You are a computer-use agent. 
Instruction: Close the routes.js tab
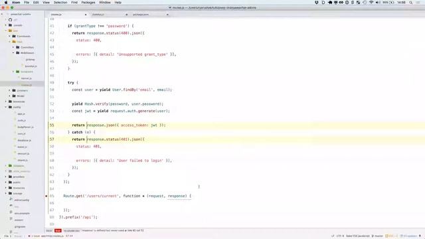[x=86, y=15]
